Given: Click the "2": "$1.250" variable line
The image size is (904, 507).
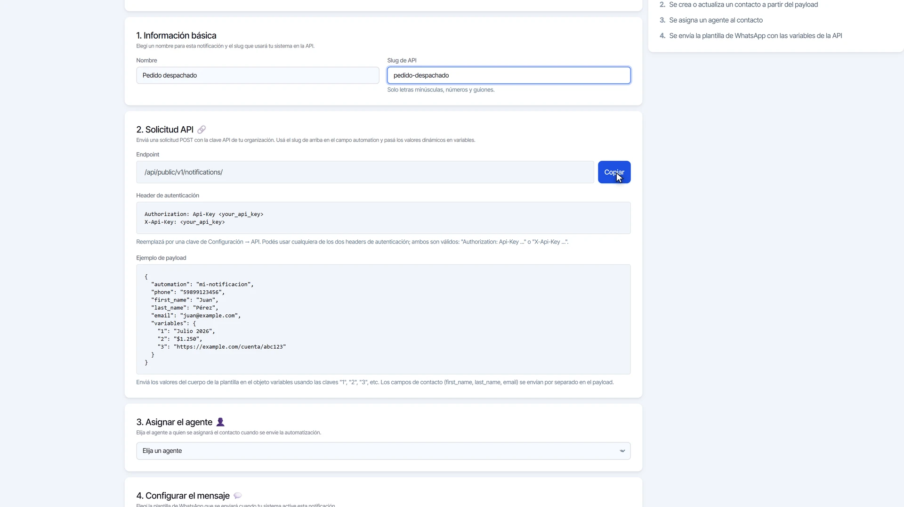Looking at the screenshot, I should [x=180, y=339].
